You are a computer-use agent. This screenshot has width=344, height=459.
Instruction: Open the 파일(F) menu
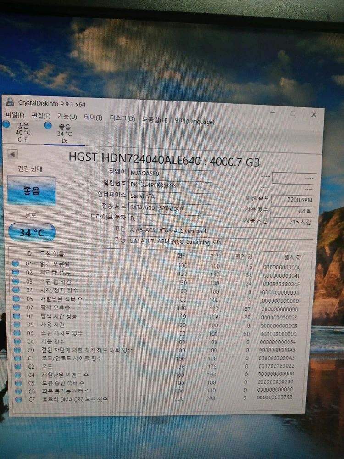point(15,115)
